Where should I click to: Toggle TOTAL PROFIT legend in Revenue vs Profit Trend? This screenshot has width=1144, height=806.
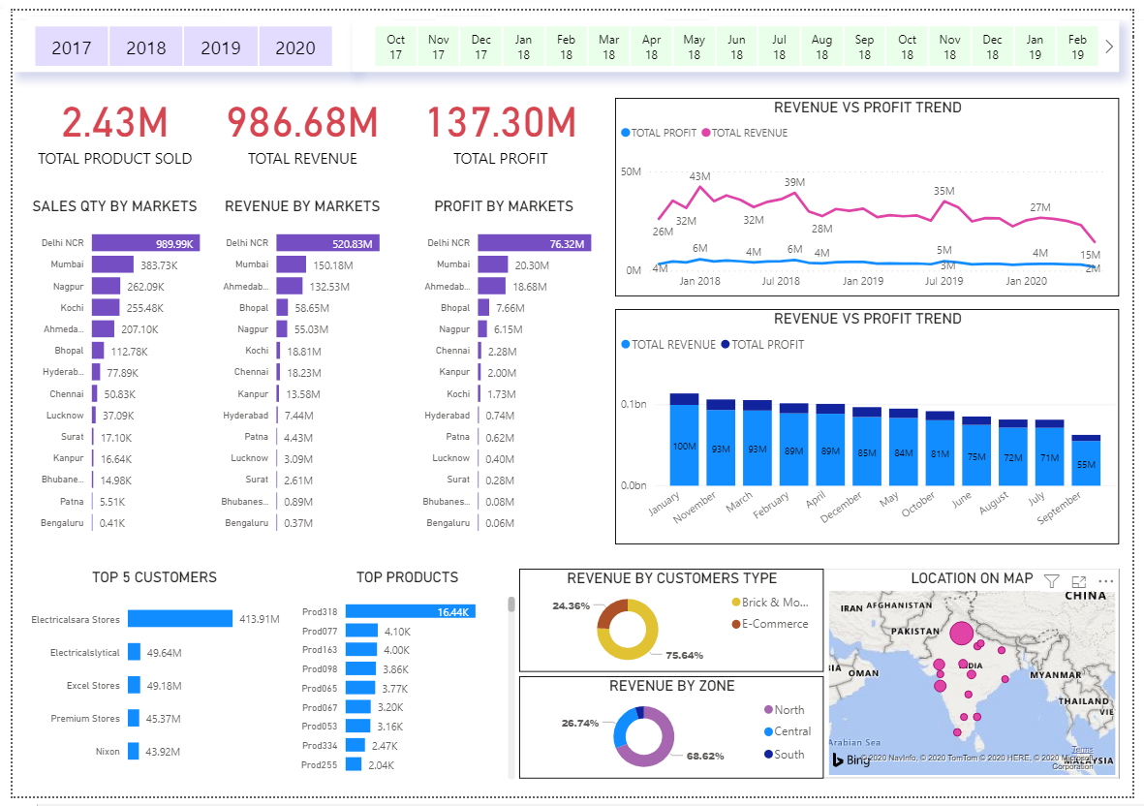click(665, 133)
